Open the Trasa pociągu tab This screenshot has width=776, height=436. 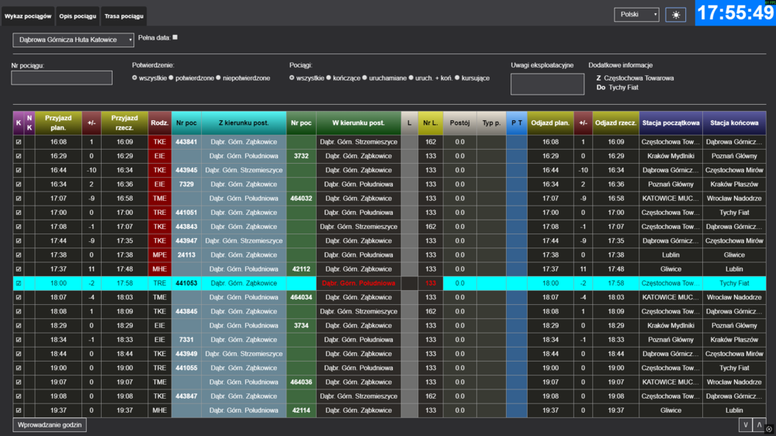(x=123, y=16)
